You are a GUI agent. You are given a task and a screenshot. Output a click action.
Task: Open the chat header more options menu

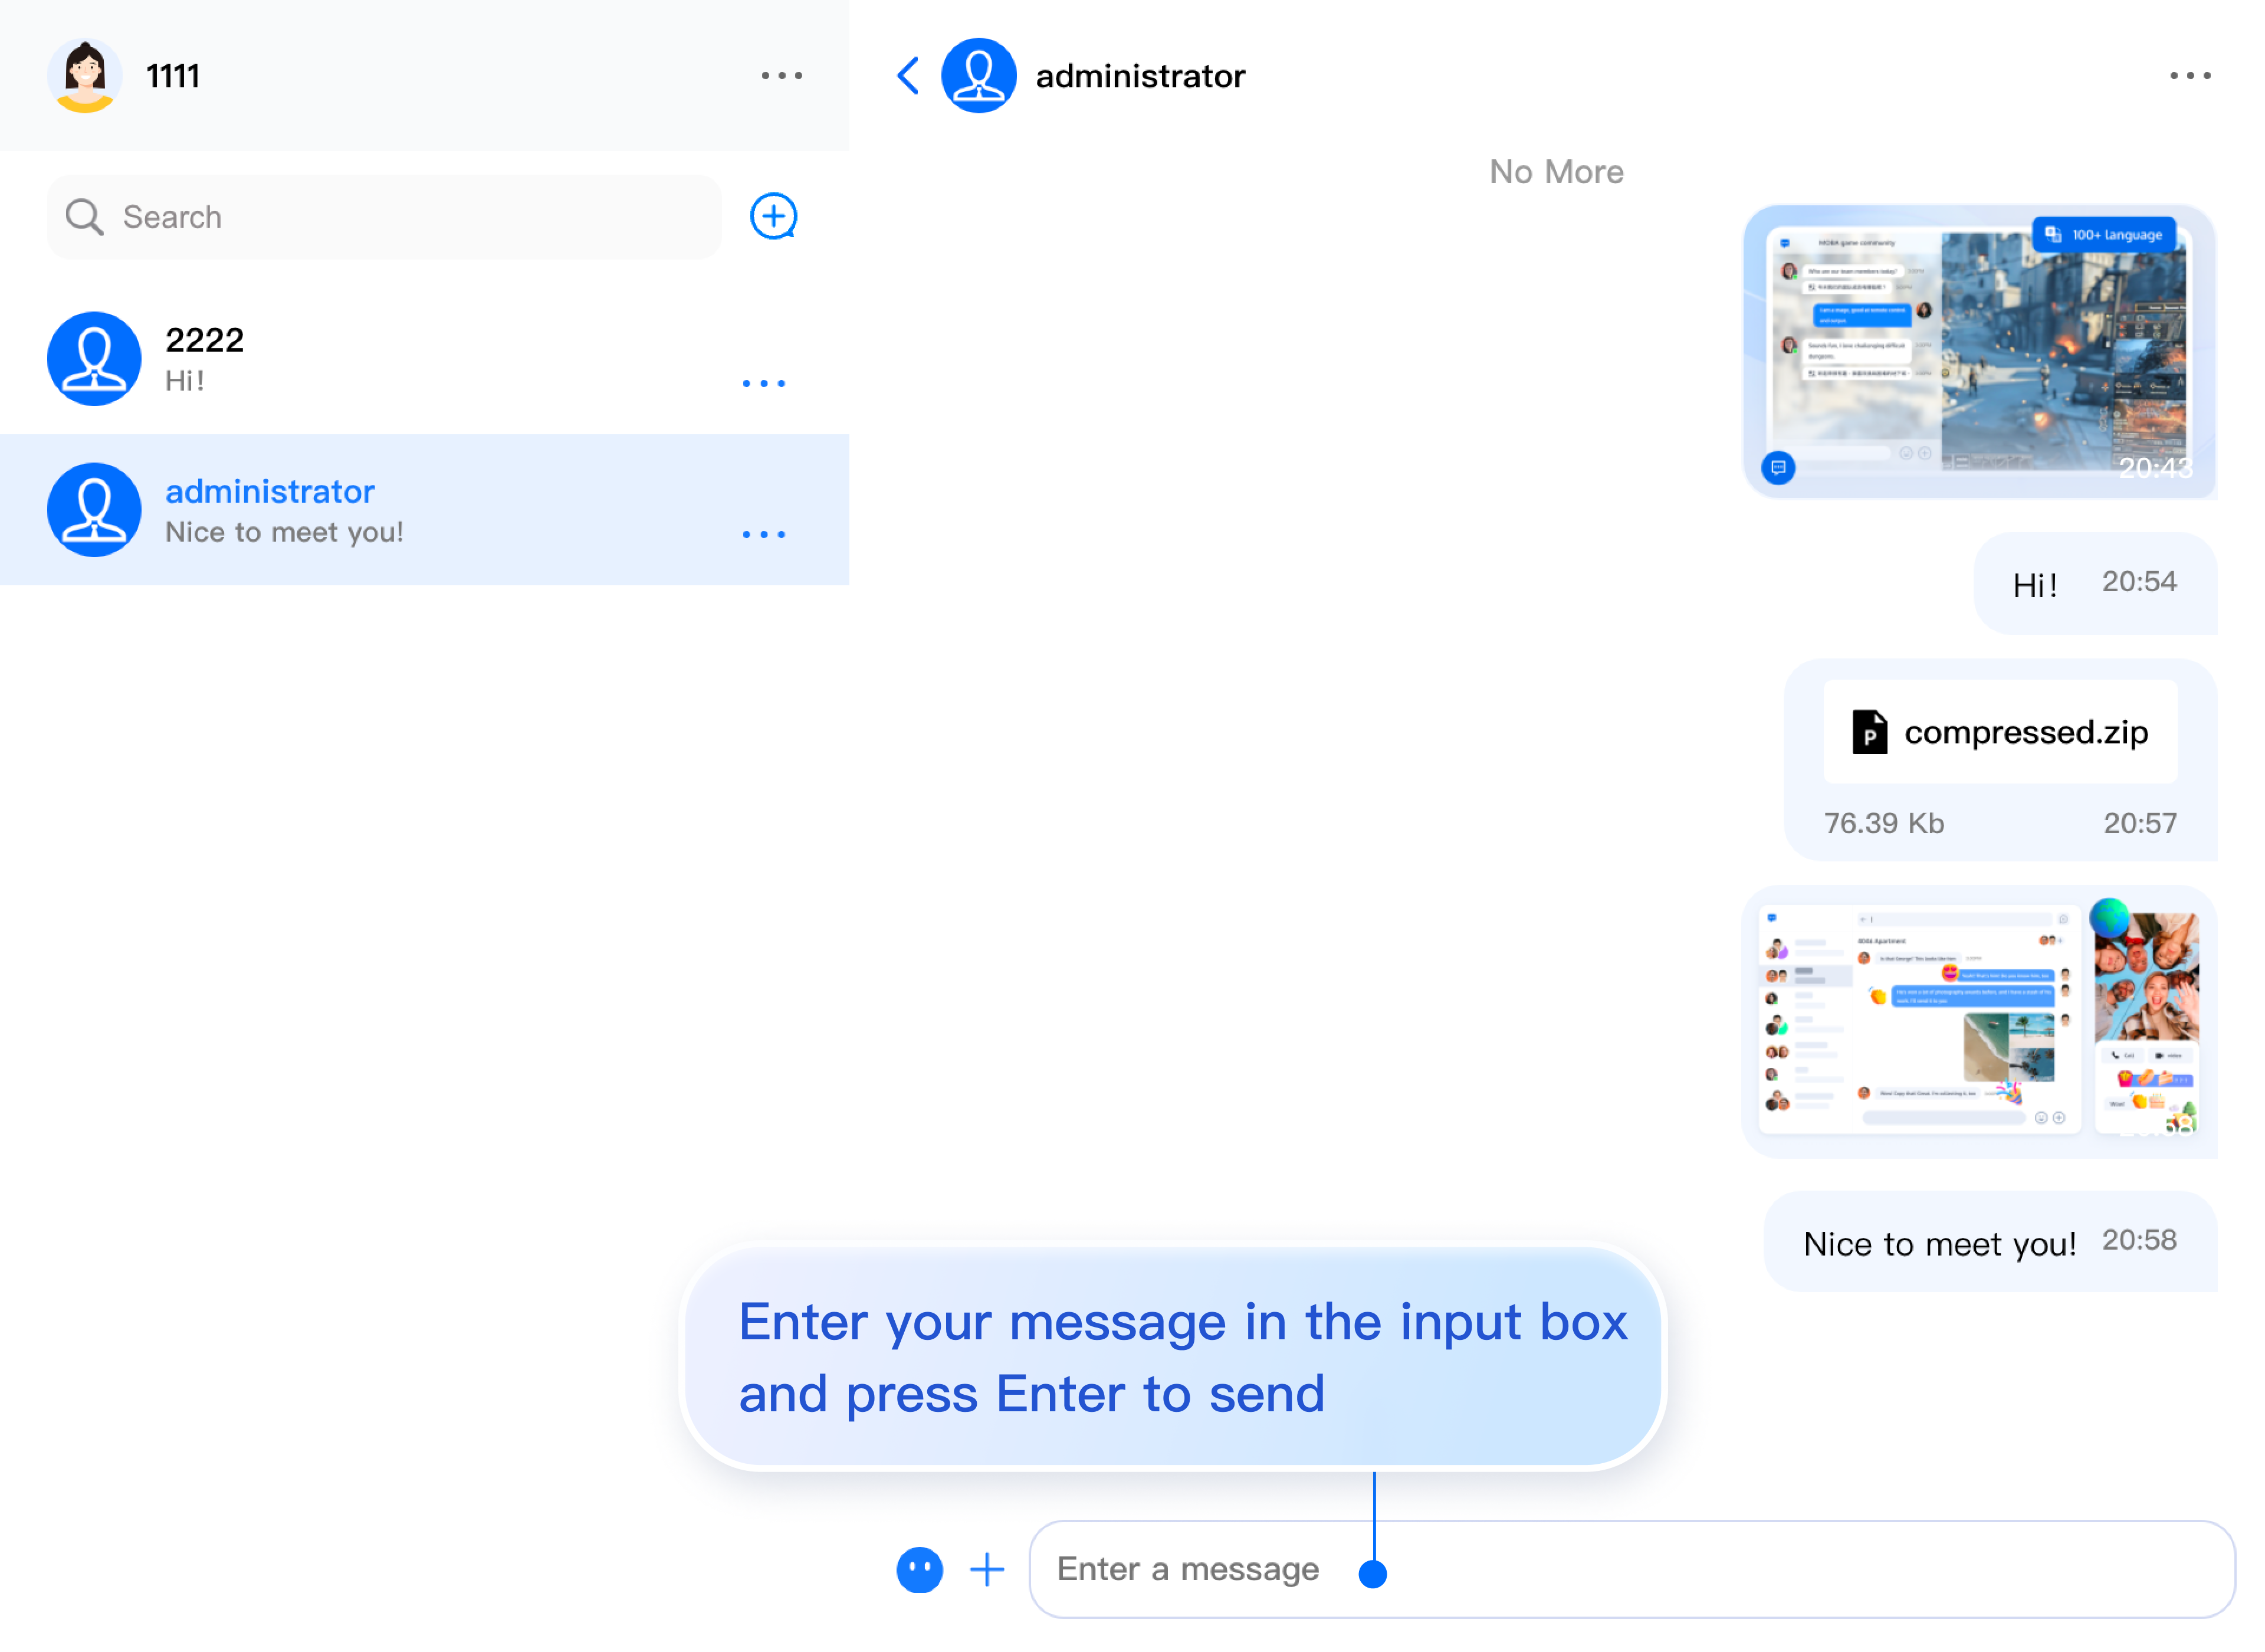2189,76
